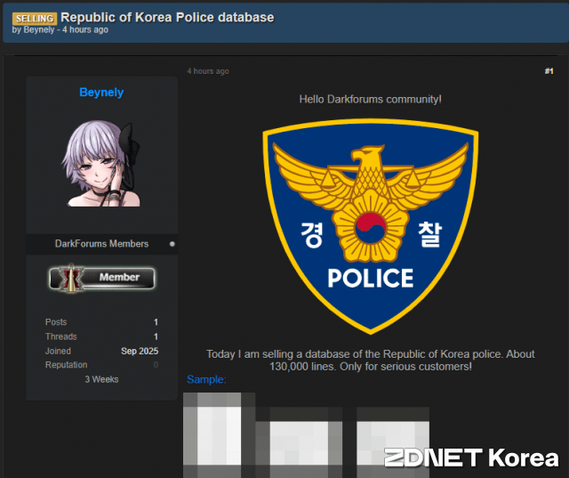Image resolution: width=569 pixels, height=478 pixels.
Task: View the user's Posts count
Action: point(156,322)
